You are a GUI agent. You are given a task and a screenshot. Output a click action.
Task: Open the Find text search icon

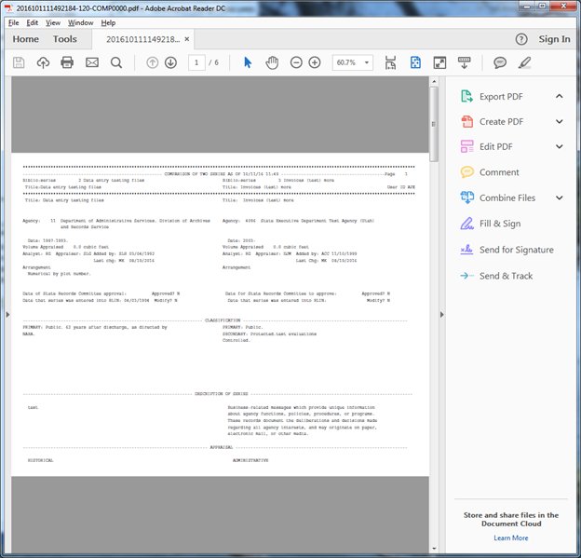click(116, 62)
